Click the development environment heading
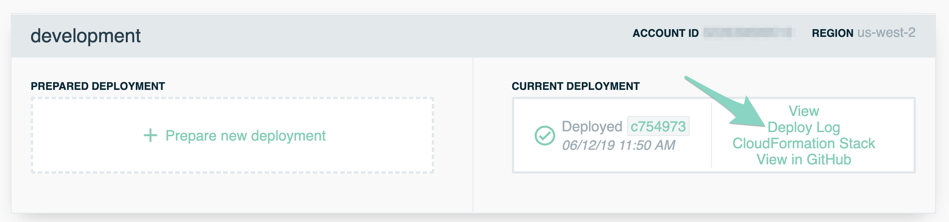 pos(85,36)
